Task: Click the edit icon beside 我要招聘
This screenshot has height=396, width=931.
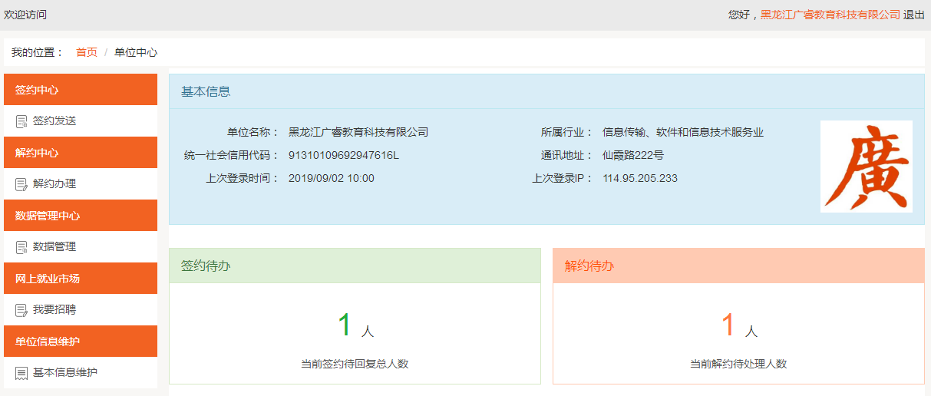Action: (21, 310)
